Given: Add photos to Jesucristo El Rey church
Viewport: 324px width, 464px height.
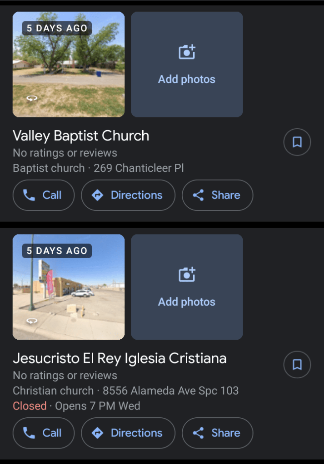Looking at the screenshot, I should [x=187, y=287].
